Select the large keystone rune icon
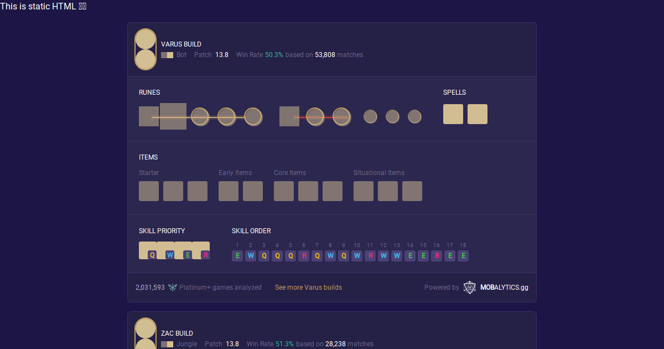The height and width of the screenshot is (349, 664). click(173, 116)
